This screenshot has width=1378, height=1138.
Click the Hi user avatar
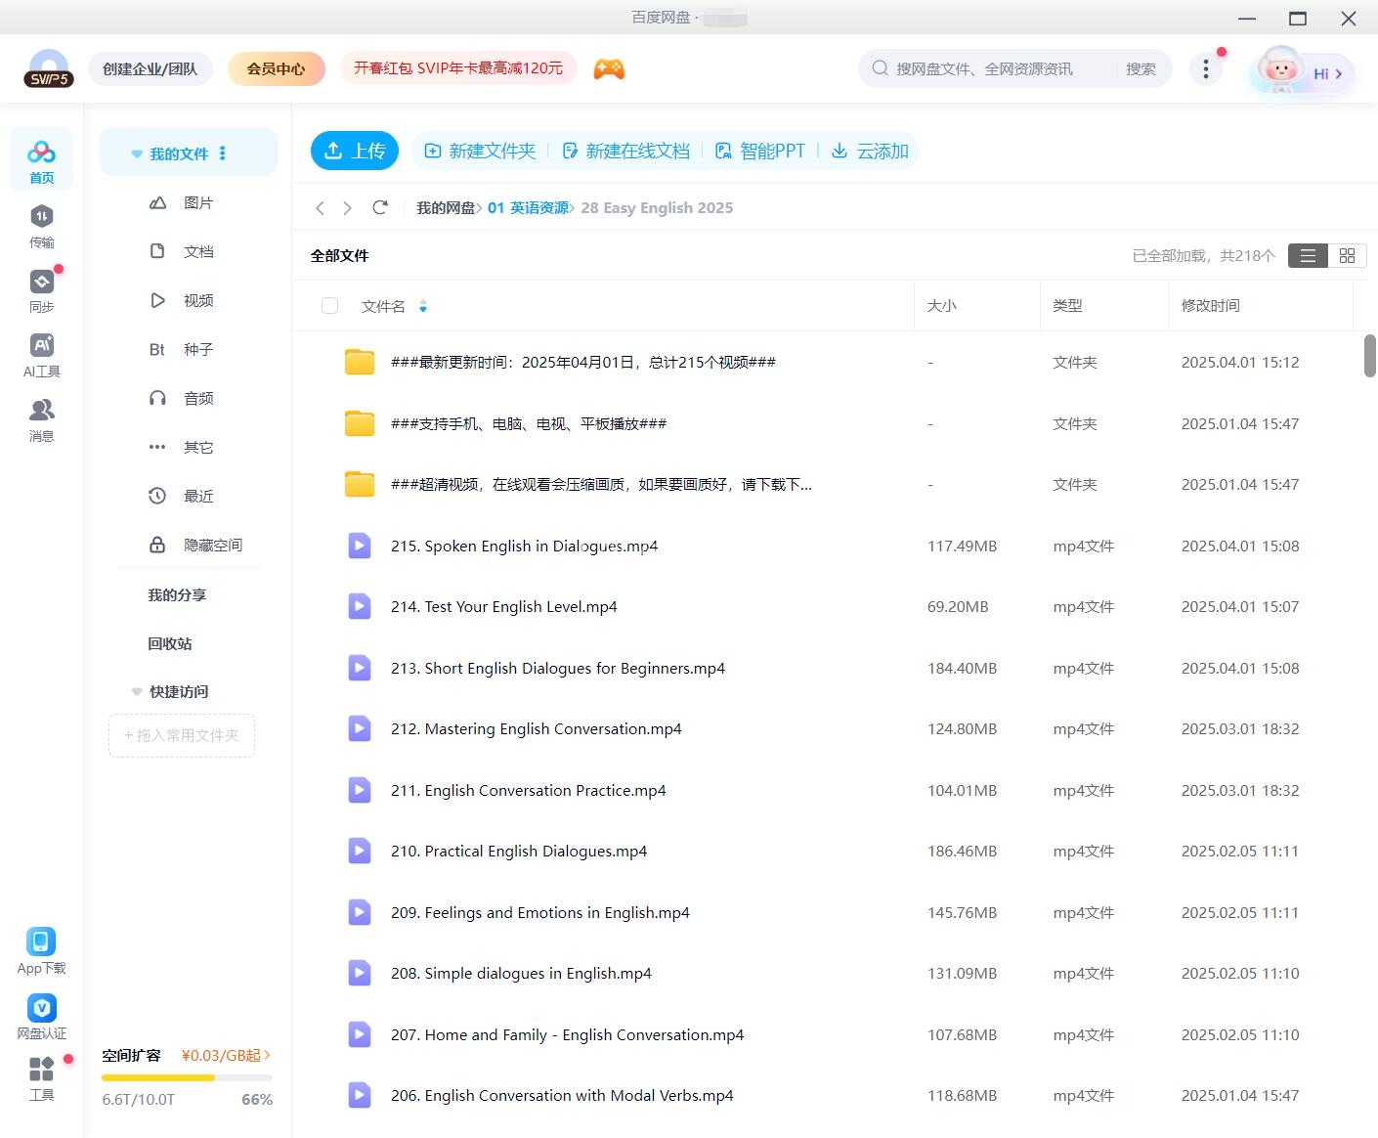coord(1303,70)
